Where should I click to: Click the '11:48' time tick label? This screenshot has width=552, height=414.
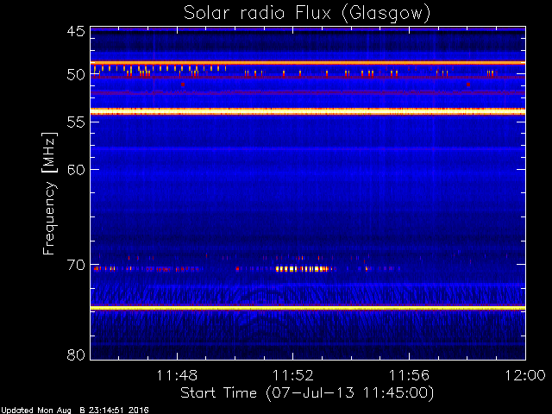(177, 375)
